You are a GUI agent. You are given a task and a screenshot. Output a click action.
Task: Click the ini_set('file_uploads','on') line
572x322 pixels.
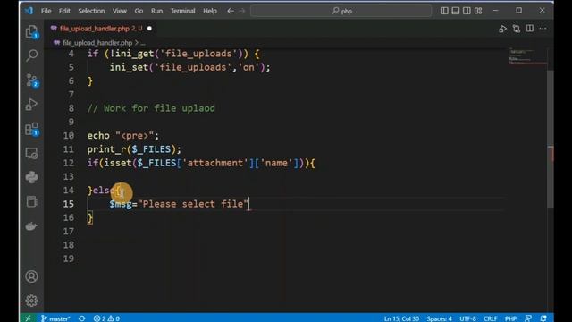coord(189,67)
